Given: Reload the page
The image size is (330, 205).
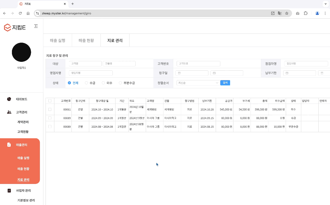Looking at the screenshot, I should click(20, 13).
